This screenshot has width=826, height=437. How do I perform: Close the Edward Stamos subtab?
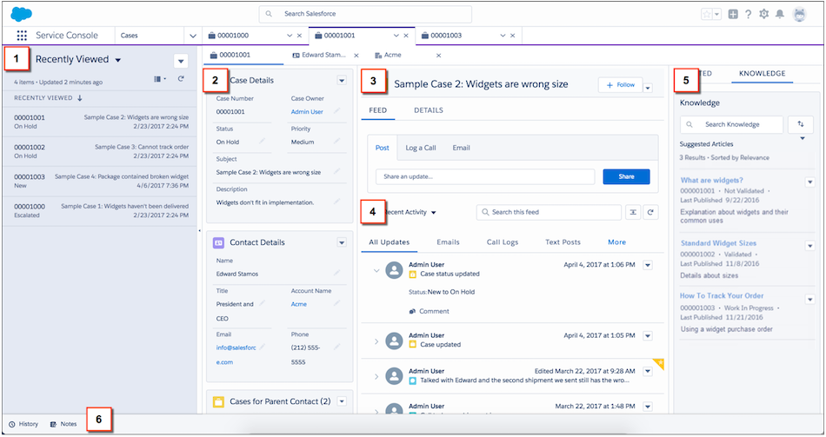(356, 56)
